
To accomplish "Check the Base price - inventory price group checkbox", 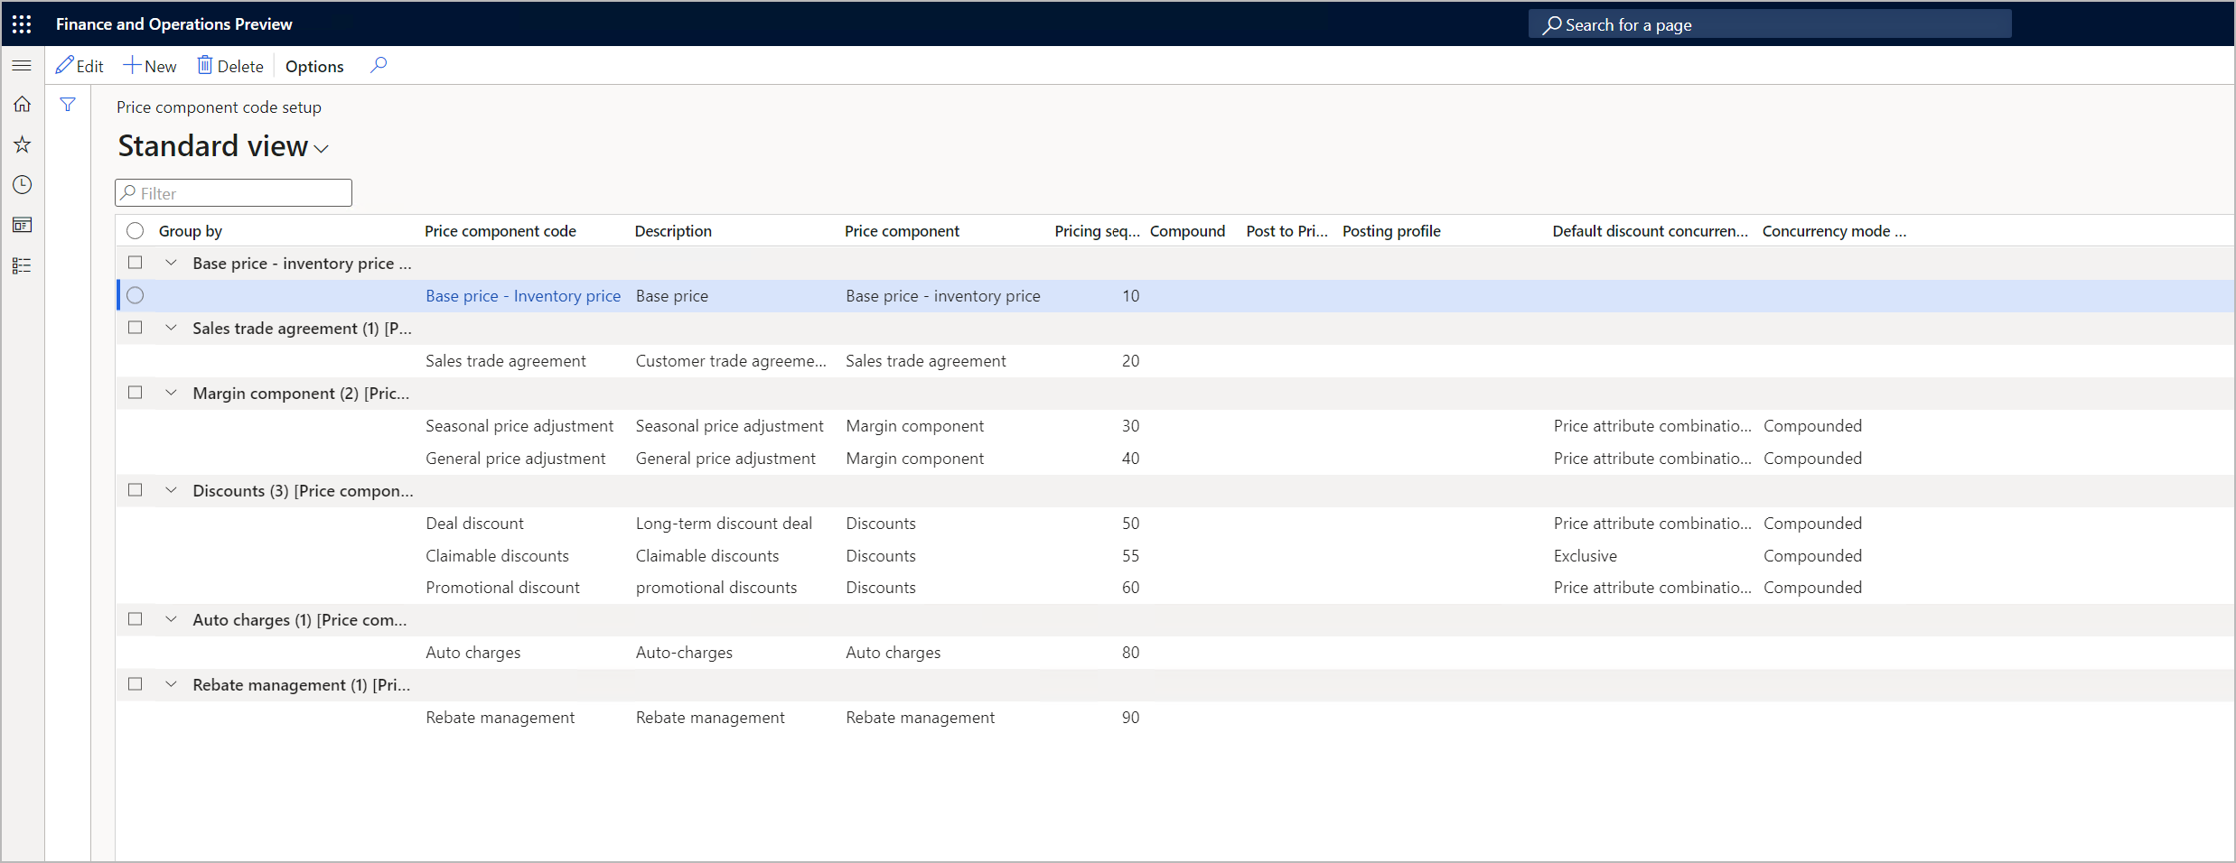I will (x=136, y=263).
